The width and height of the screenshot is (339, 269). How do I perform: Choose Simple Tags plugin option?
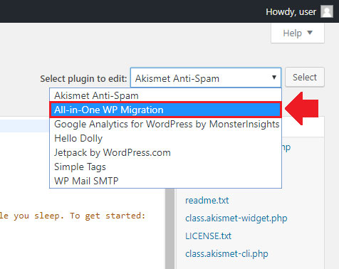click(x=165, y=167)
